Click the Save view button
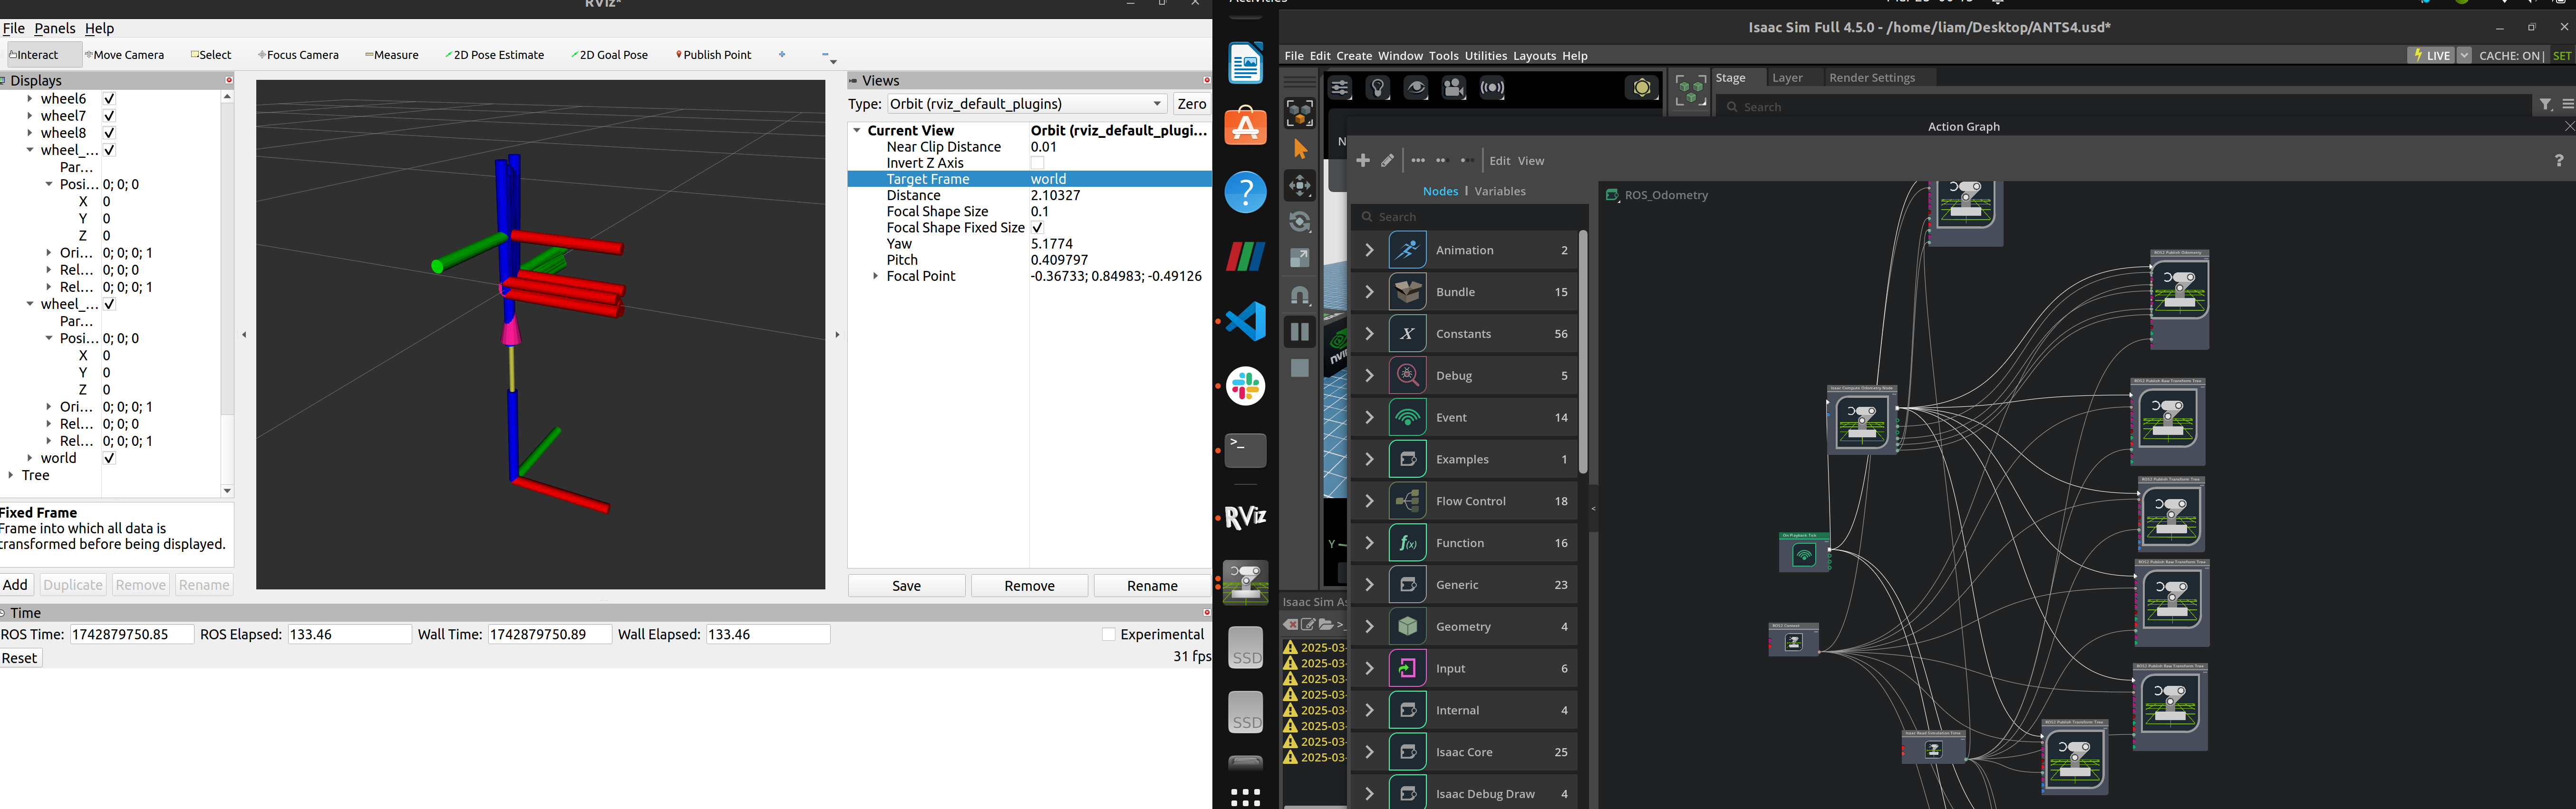 pos(907,586)
